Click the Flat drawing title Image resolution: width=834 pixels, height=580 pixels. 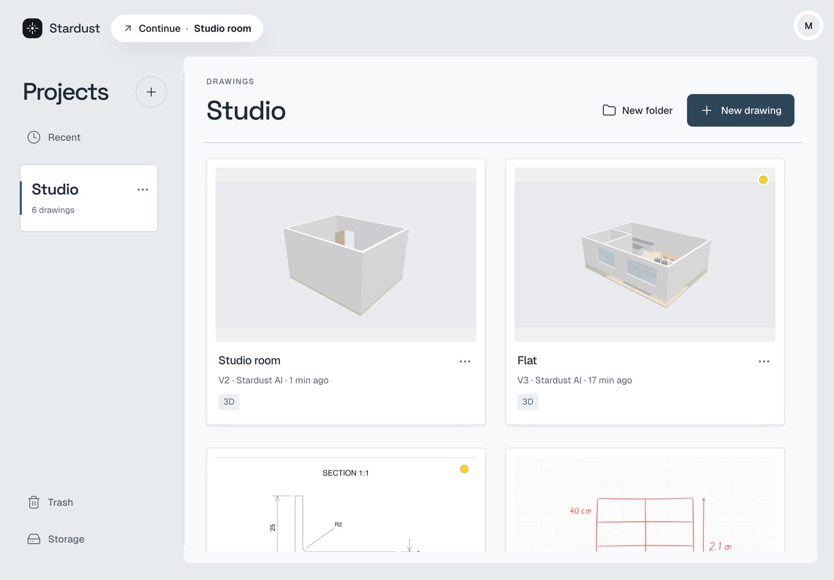tap(527, 360)
